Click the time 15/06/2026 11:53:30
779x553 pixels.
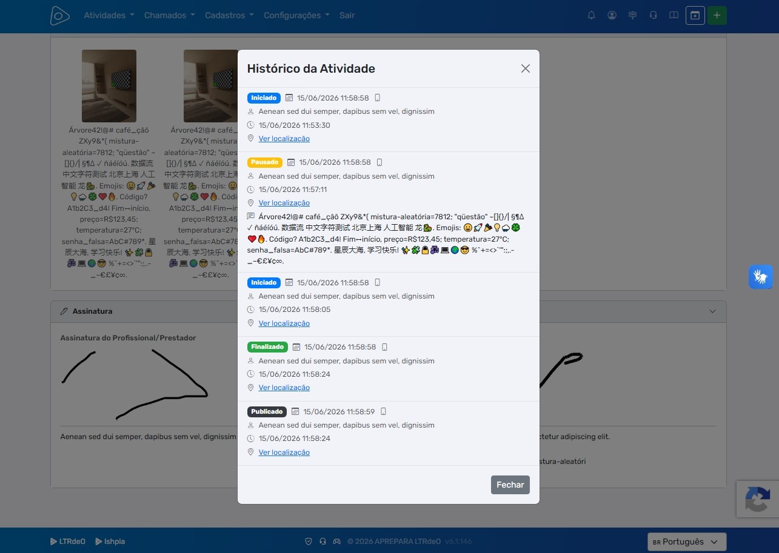(295, 125)
